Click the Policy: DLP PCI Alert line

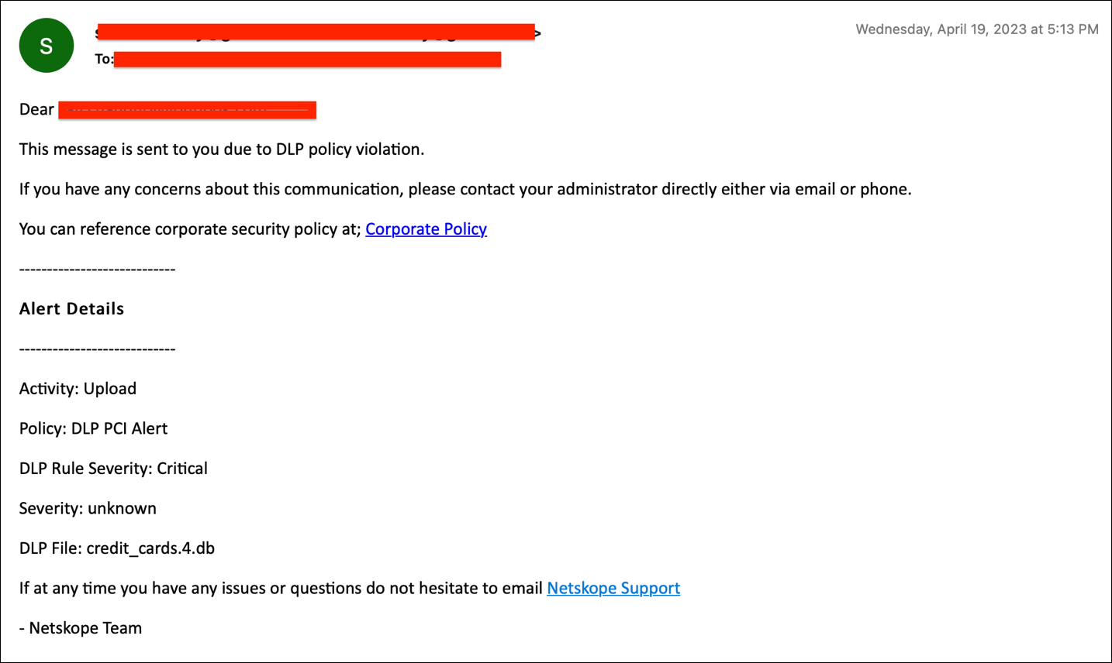(93, 428)
